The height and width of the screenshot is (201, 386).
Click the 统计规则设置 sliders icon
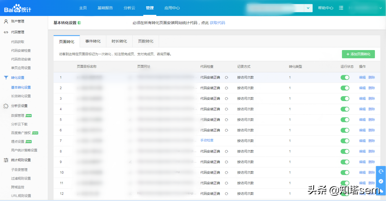coord(6,160)
